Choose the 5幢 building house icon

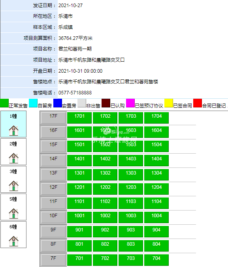[13, 213]
